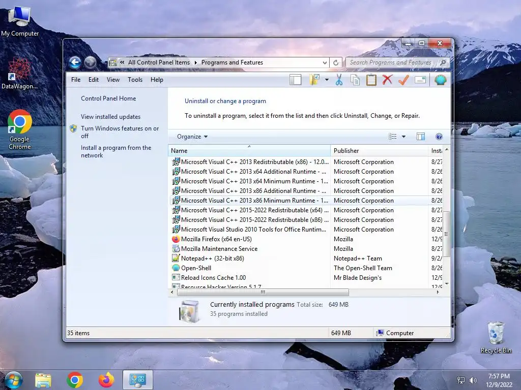Viewport: 521px width, 390px height.
Task: Select Reload Icons Cache 1.00 entry
Action: tap(305, 278)
